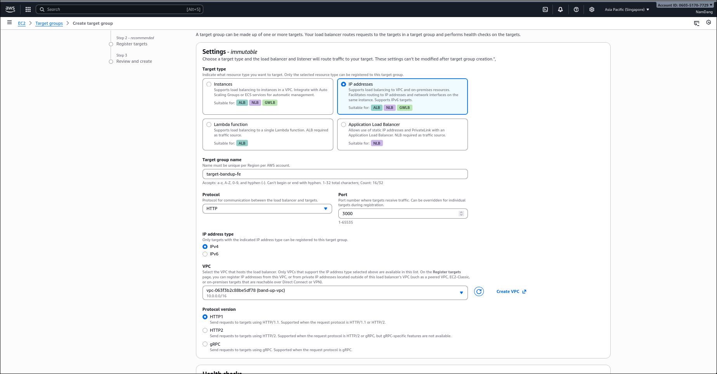Click the Port stepper arrows
Screen dimensions: 717x374
tap(461, 214)
